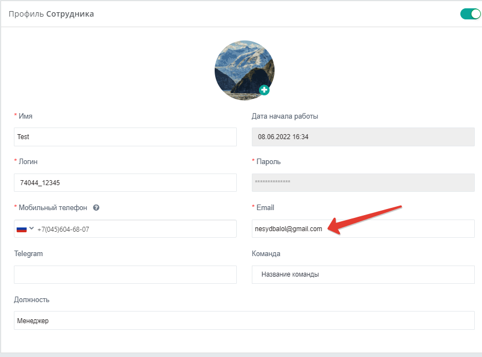
Task: Click the Дата начала работы date field
Action: 363,137
